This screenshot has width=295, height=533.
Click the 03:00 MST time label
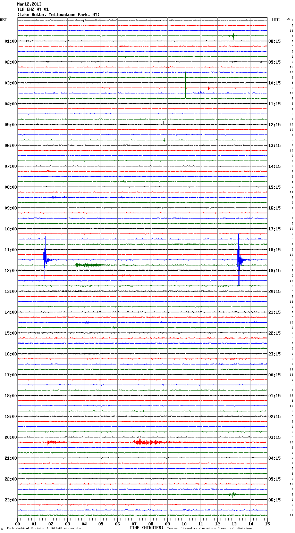[x=10, y=83]
